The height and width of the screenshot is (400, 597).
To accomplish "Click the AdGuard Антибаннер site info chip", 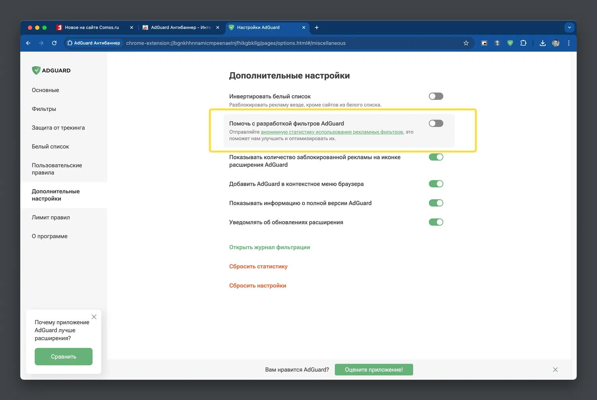I will click(x=94, y=43).
